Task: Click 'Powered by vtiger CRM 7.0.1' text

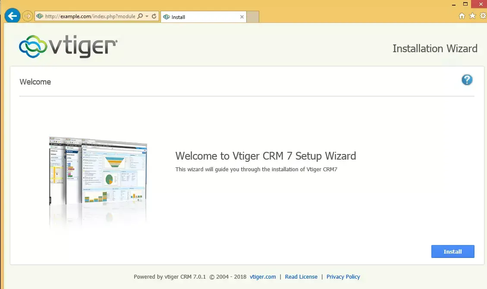Action: pos(170,276)
